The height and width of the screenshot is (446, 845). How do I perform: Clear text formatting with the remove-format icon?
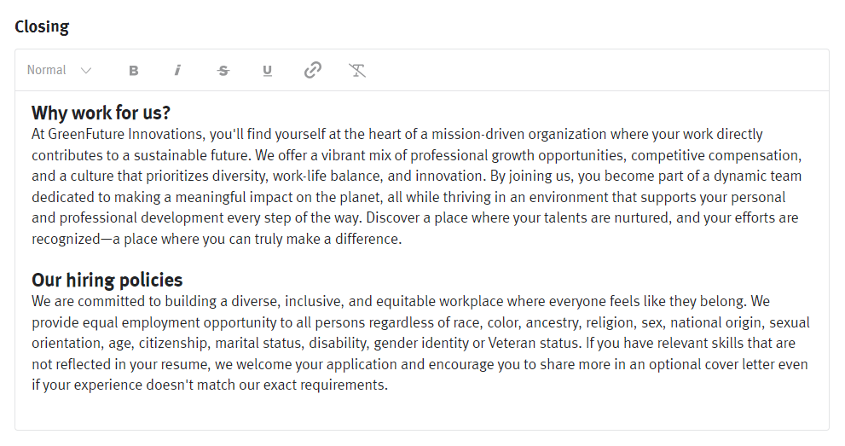coord(357,70)
